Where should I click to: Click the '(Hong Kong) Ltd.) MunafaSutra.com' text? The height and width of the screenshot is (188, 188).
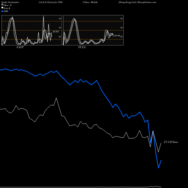click(137, 2)
